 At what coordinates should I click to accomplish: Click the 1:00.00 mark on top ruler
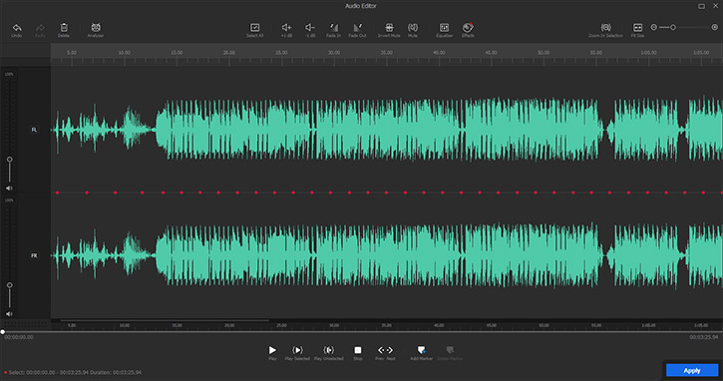tap(648, 53)
